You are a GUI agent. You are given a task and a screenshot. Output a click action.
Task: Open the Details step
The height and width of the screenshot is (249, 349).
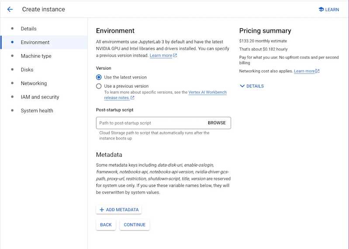pos(29,29)
